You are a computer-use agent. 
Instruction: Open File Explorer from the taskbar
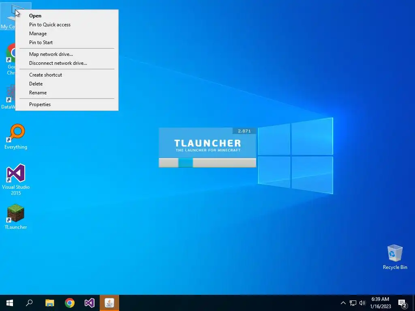(49, 303)
